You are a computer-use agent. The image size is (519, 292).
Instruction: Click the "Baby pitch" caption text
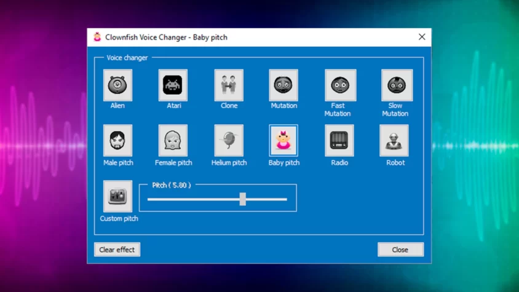click(284, 162)
